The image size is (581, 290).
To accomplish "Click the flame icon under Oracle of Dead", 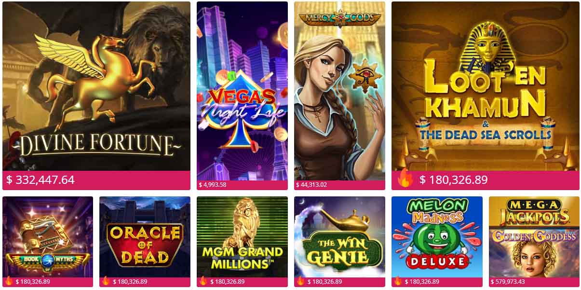I will [x=106, y=281].
